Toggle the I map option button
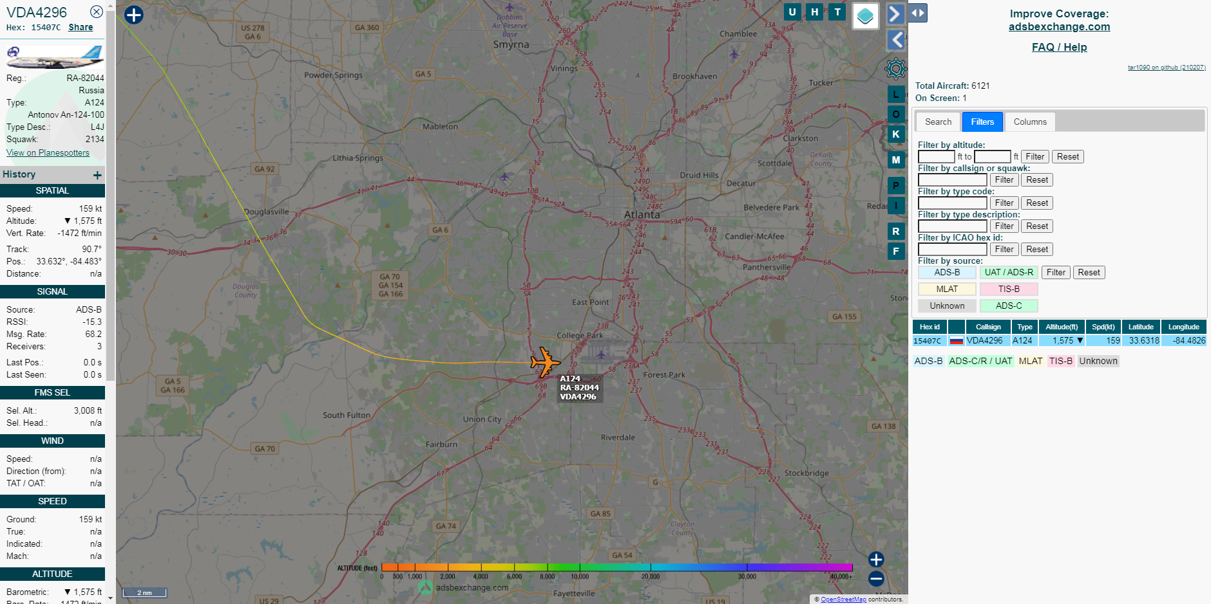The height and width of the screenshot is (604, 1211). click(896, 206)
